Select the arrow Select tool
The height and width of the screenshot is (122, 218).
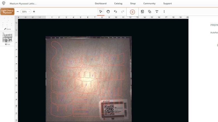pyautogui.click(x=101, y=12)
